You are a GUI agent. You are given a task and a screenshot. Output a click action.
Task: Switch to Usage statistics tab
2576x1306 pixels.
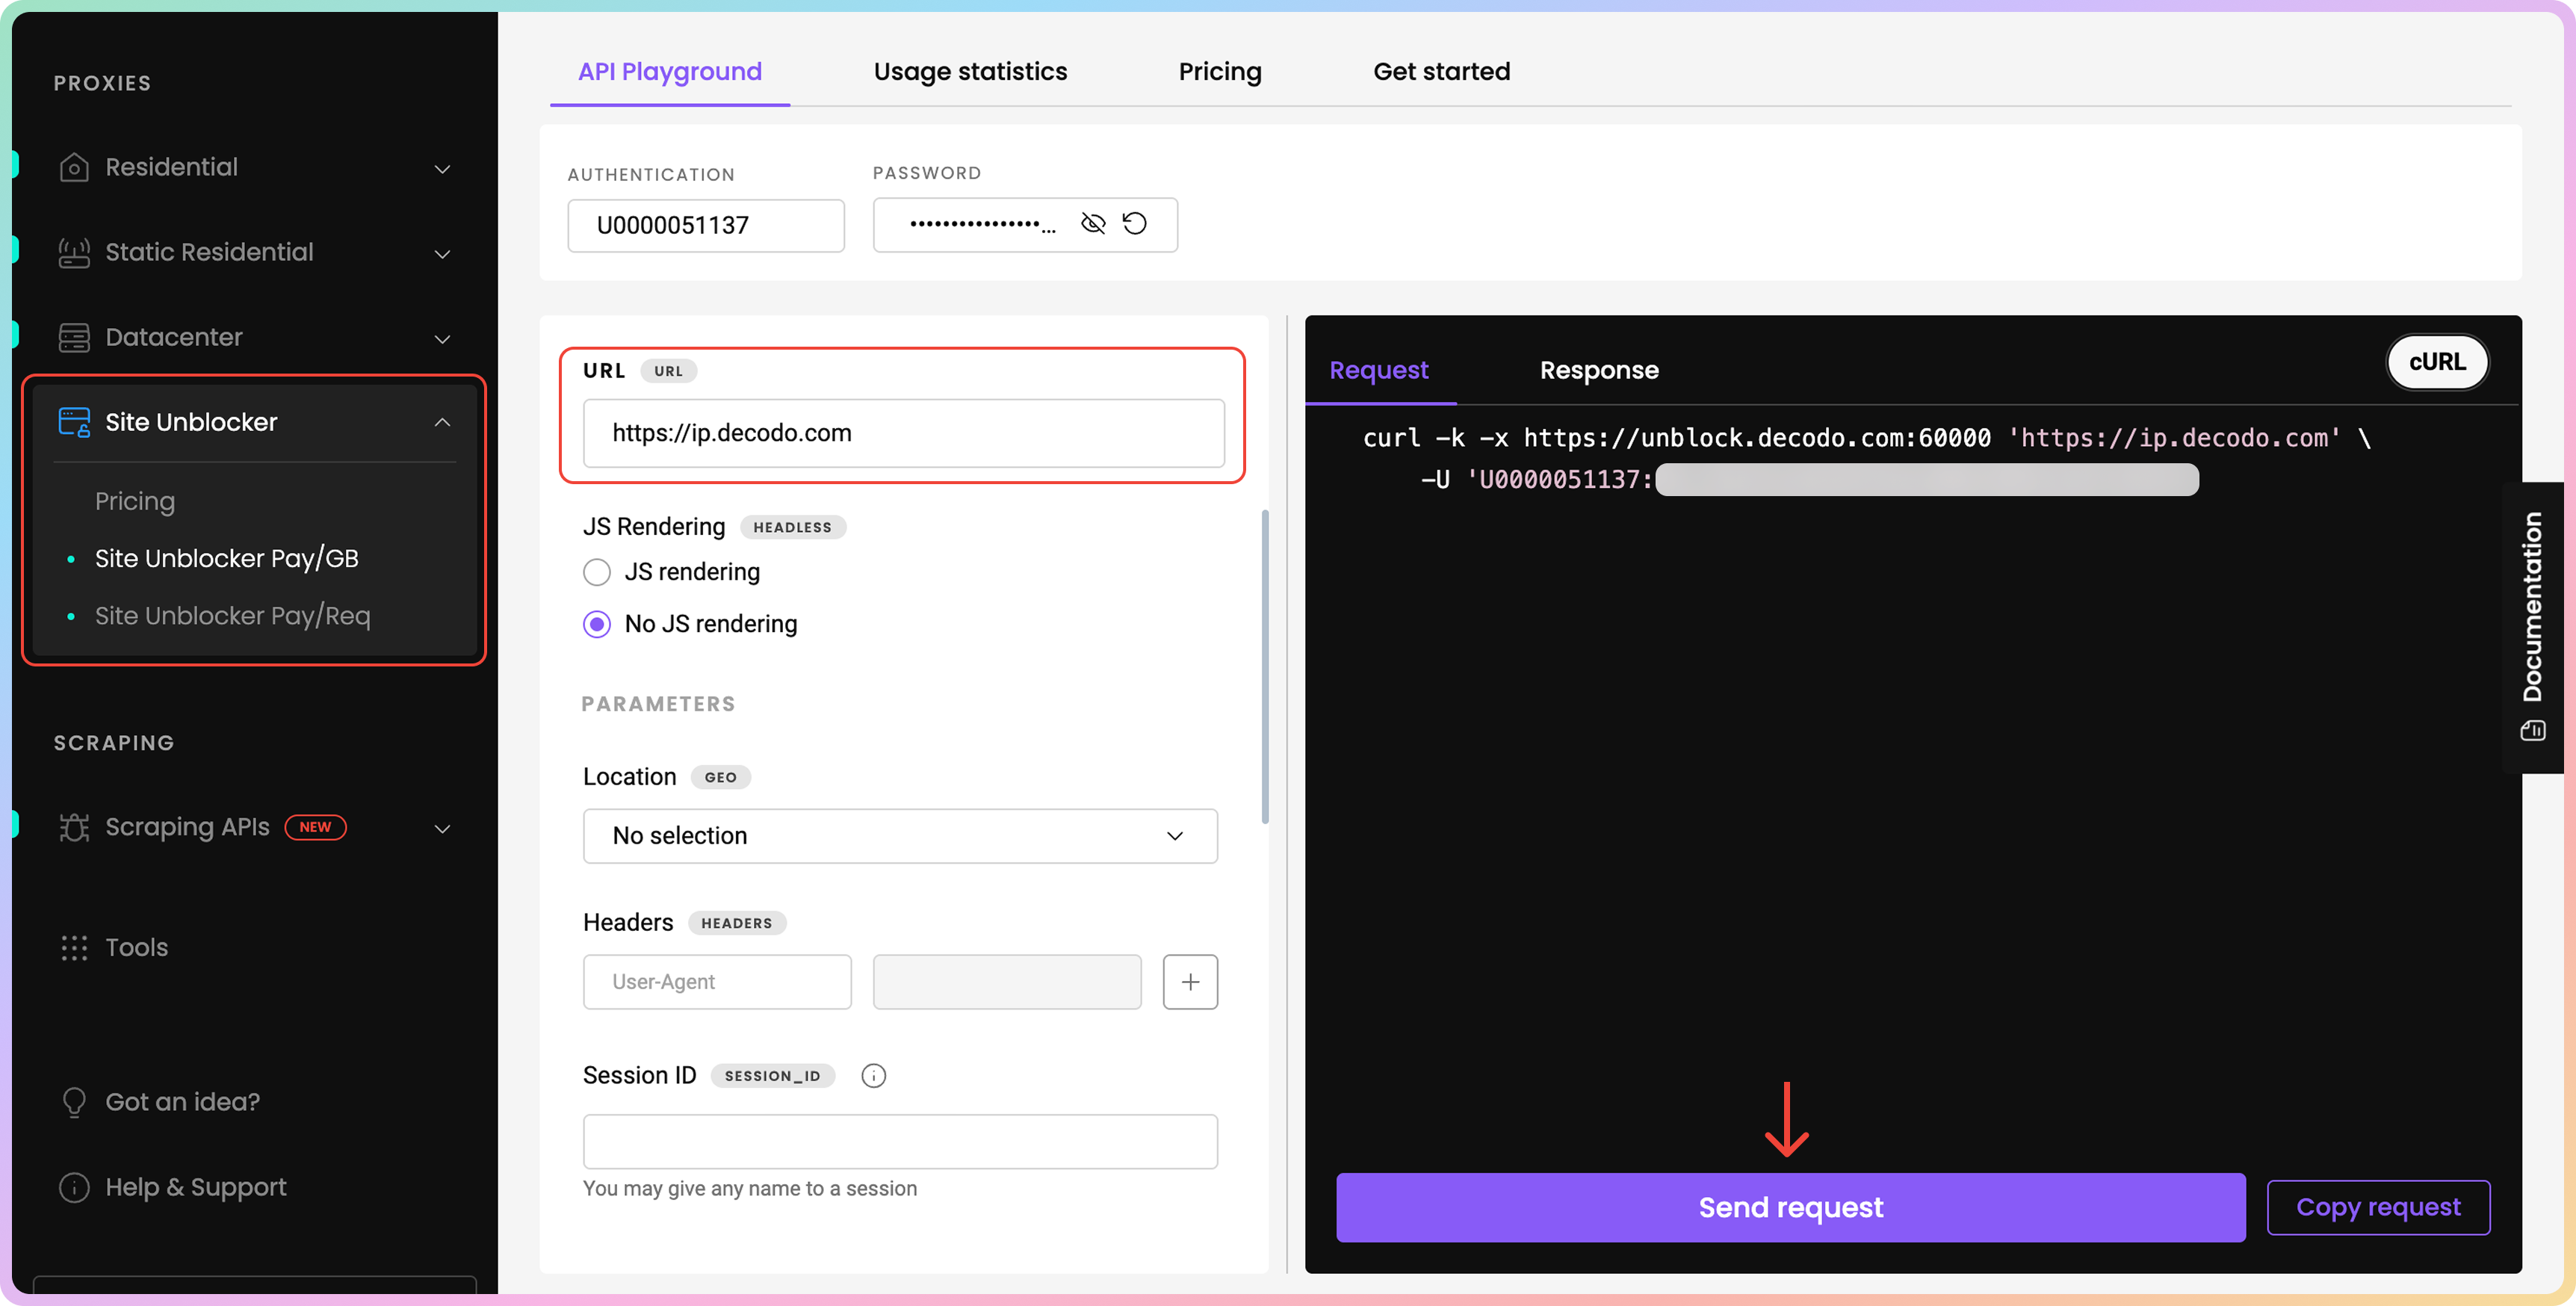point(969,72)
